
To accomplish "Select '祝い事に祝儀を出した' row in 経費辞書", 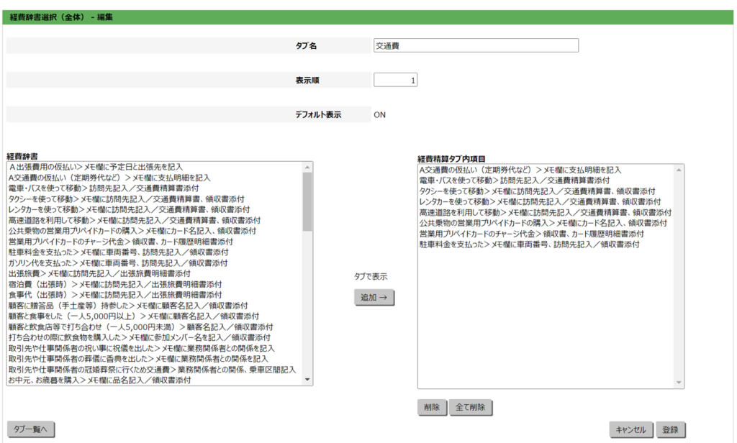I will (x=155, y=348).
